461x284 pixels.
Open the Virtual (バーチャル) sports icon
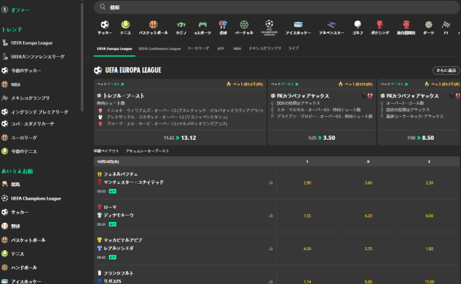(x=244, y=25)
